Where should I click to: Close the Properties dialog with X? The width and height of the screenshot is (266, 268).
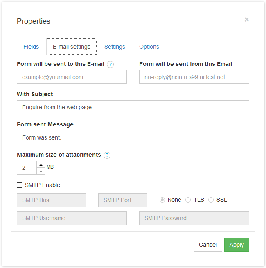pos(246,20)
